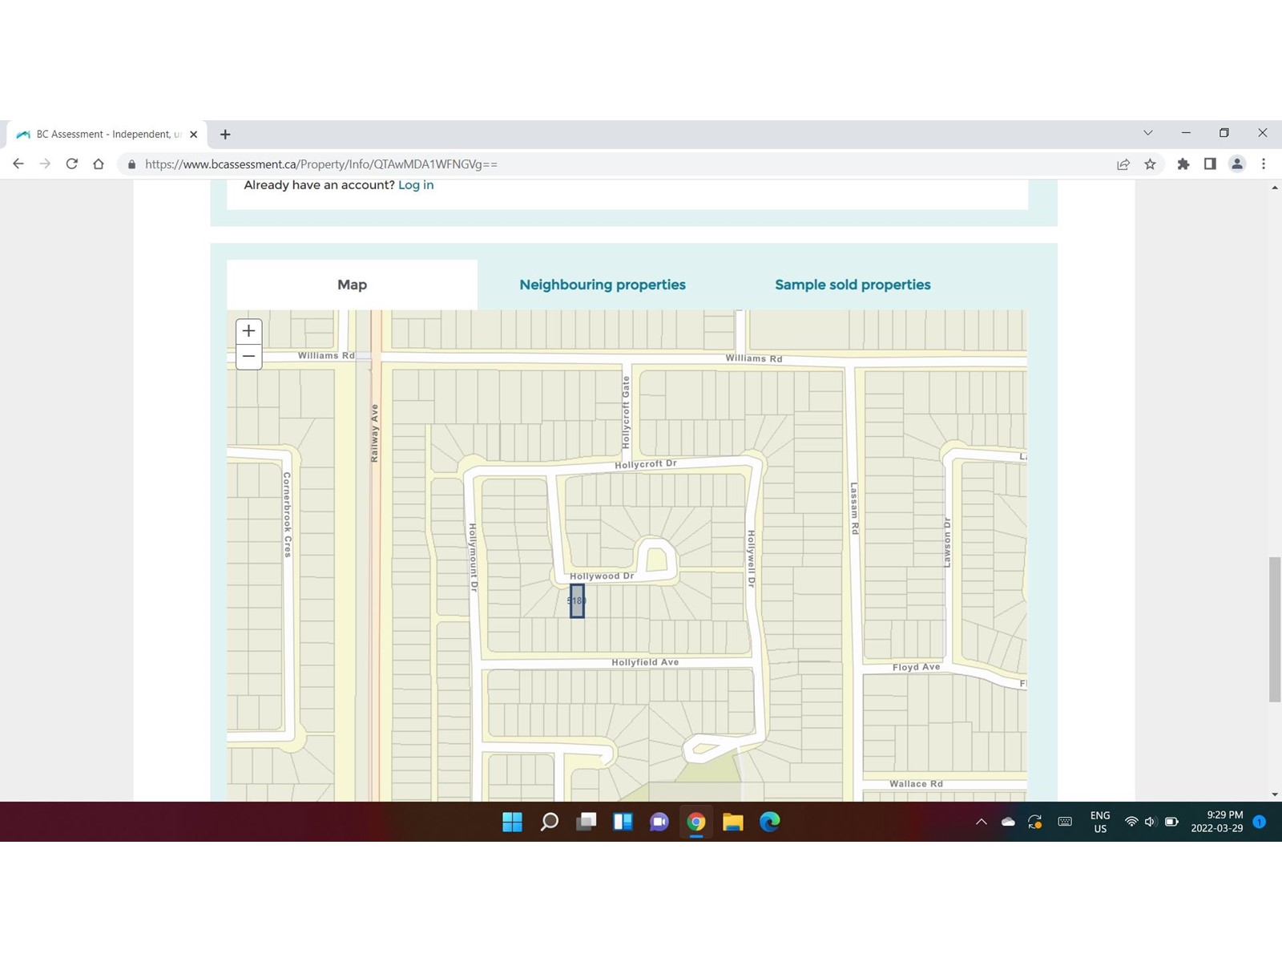Zoom in on the map with plus button
The width and height of the screenshot is (1282, 962).
[x=248, y=331]
